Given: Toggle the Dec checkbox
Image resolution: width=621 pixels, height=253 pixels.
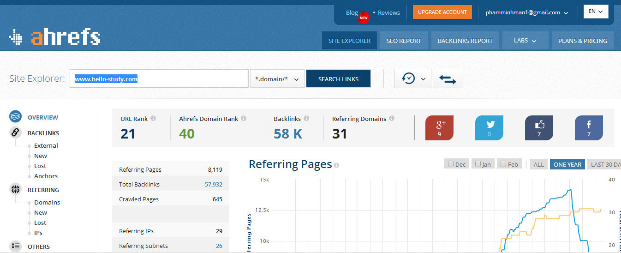Looking at the screenshot, I should [451, 163].
